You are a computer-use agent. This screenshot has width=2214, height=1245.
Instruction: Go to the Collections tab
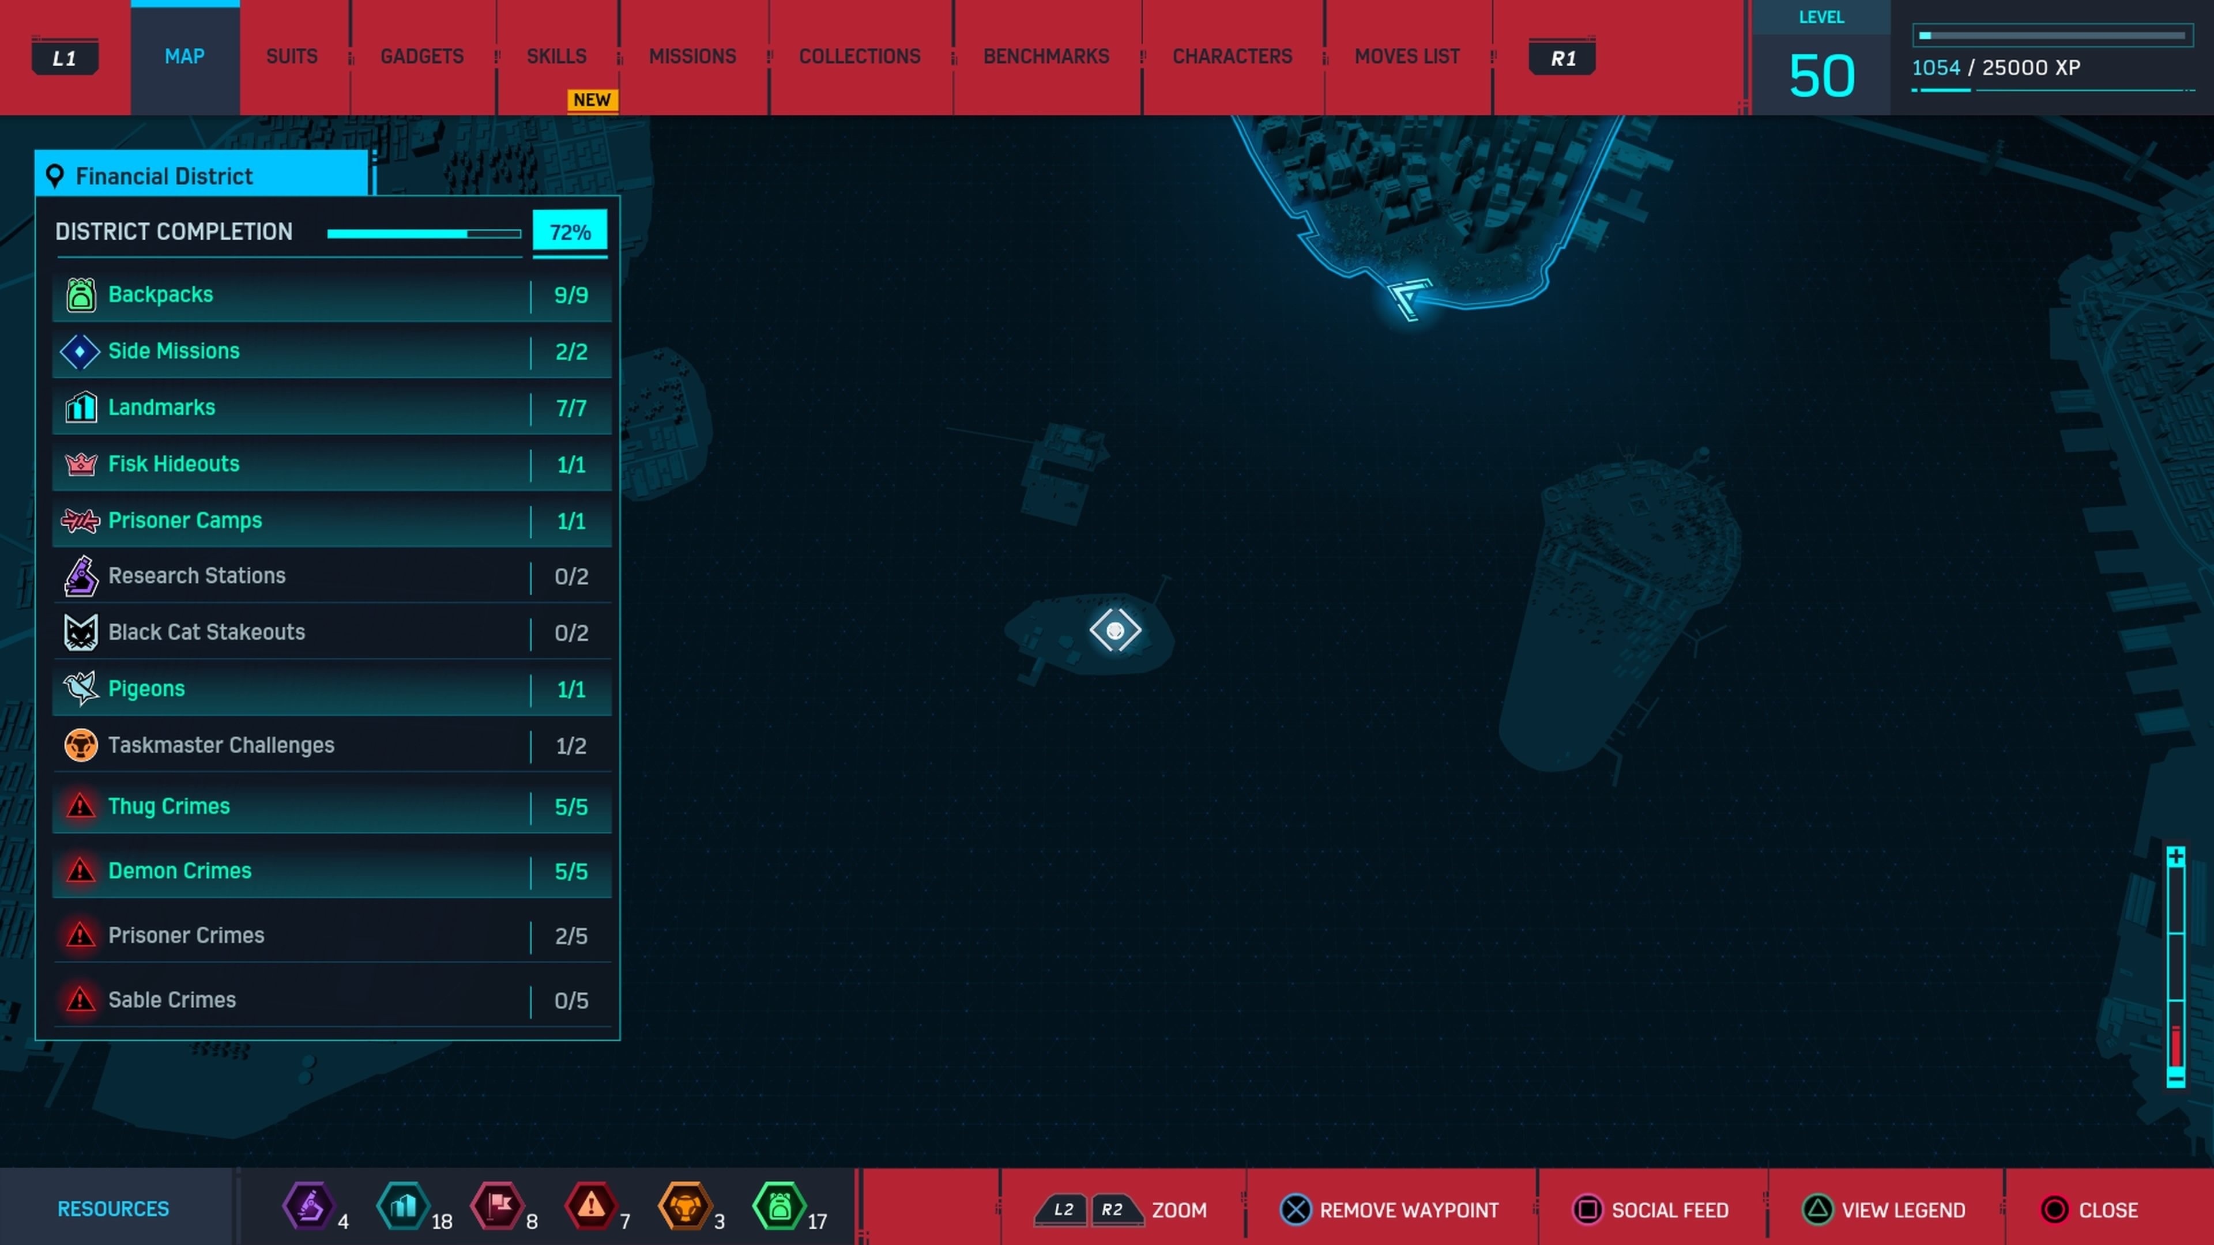pos(860,56)
